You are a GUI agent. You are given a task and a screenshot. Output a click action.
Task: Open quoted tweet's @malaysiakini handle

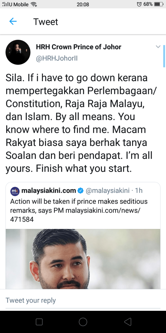(107, 191)
